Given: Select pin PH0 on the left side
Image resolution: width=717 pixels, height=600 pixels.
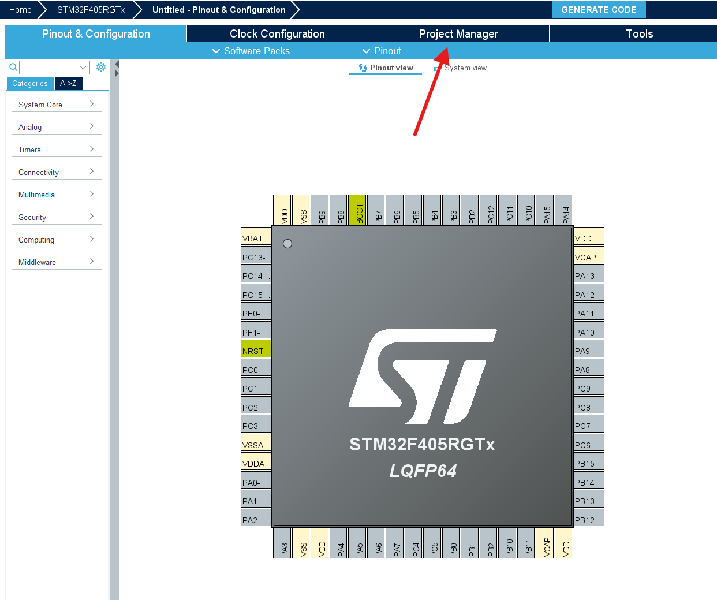Looking at the screenshot, I should pyautogui.click(x=256, y=311).
